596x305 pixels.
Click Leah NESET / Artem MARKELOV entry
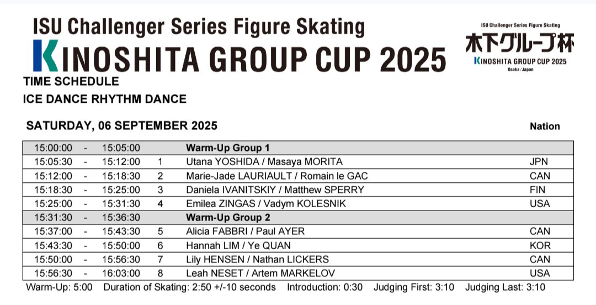[260, 273]
